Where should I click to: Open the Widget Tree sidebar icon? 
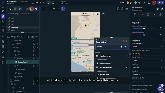(x=3, y=17)
